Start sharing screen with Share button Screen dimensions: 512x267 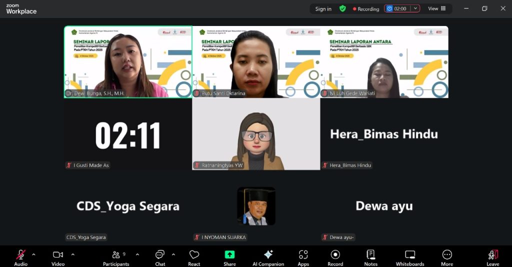pyautogui.click(x=229, y=257)
